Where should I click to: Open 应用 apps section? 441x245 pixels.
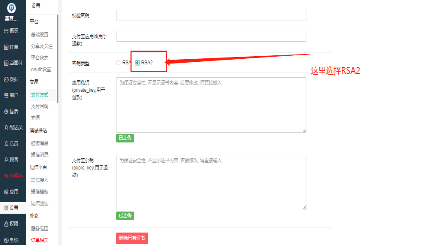[x=11, y=192]
